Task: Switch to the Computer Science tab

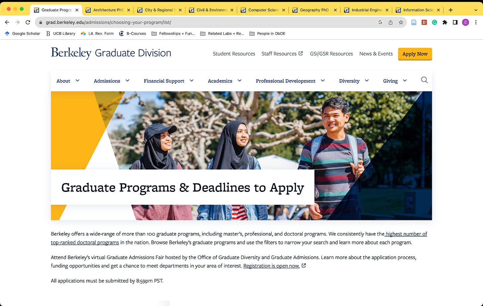Action: (x=263, y=10)
